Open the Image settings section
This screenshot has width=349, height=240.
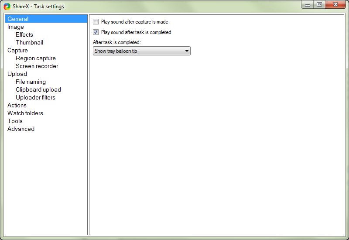(x=16, y=27)
